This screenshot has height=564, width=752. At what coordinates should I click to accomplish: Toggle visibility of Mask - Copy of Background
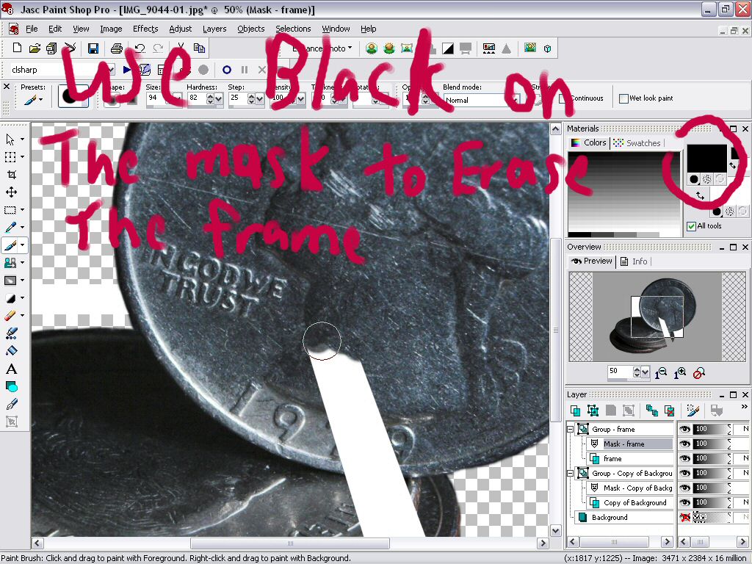(685, 488)
